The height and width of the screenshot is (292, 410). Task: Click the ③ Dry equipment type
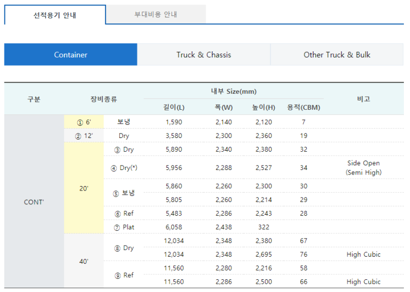pos(124,150)
